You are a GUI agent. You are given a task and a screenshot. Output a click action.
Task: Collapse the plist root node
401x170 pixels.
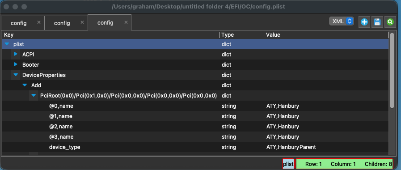pyautogui.click(x=7, y=44)
